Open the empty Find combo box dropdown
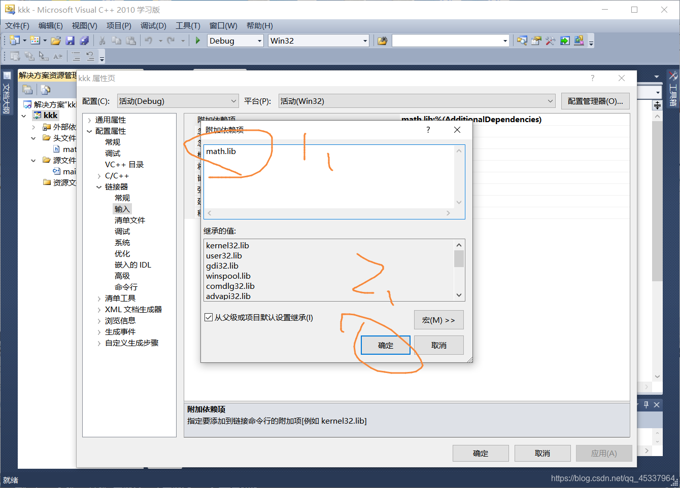 coord(505,41)
